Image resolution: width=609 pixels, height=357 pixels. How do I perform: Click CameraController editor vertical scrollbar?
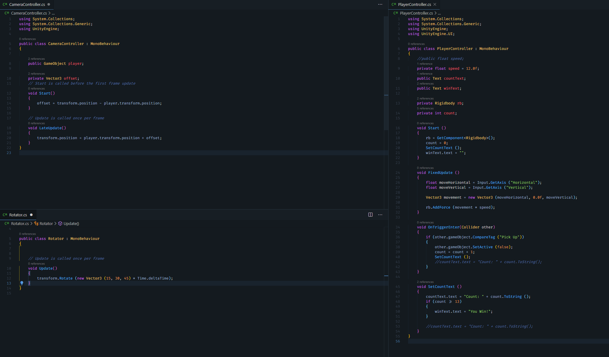coord(386,73)
